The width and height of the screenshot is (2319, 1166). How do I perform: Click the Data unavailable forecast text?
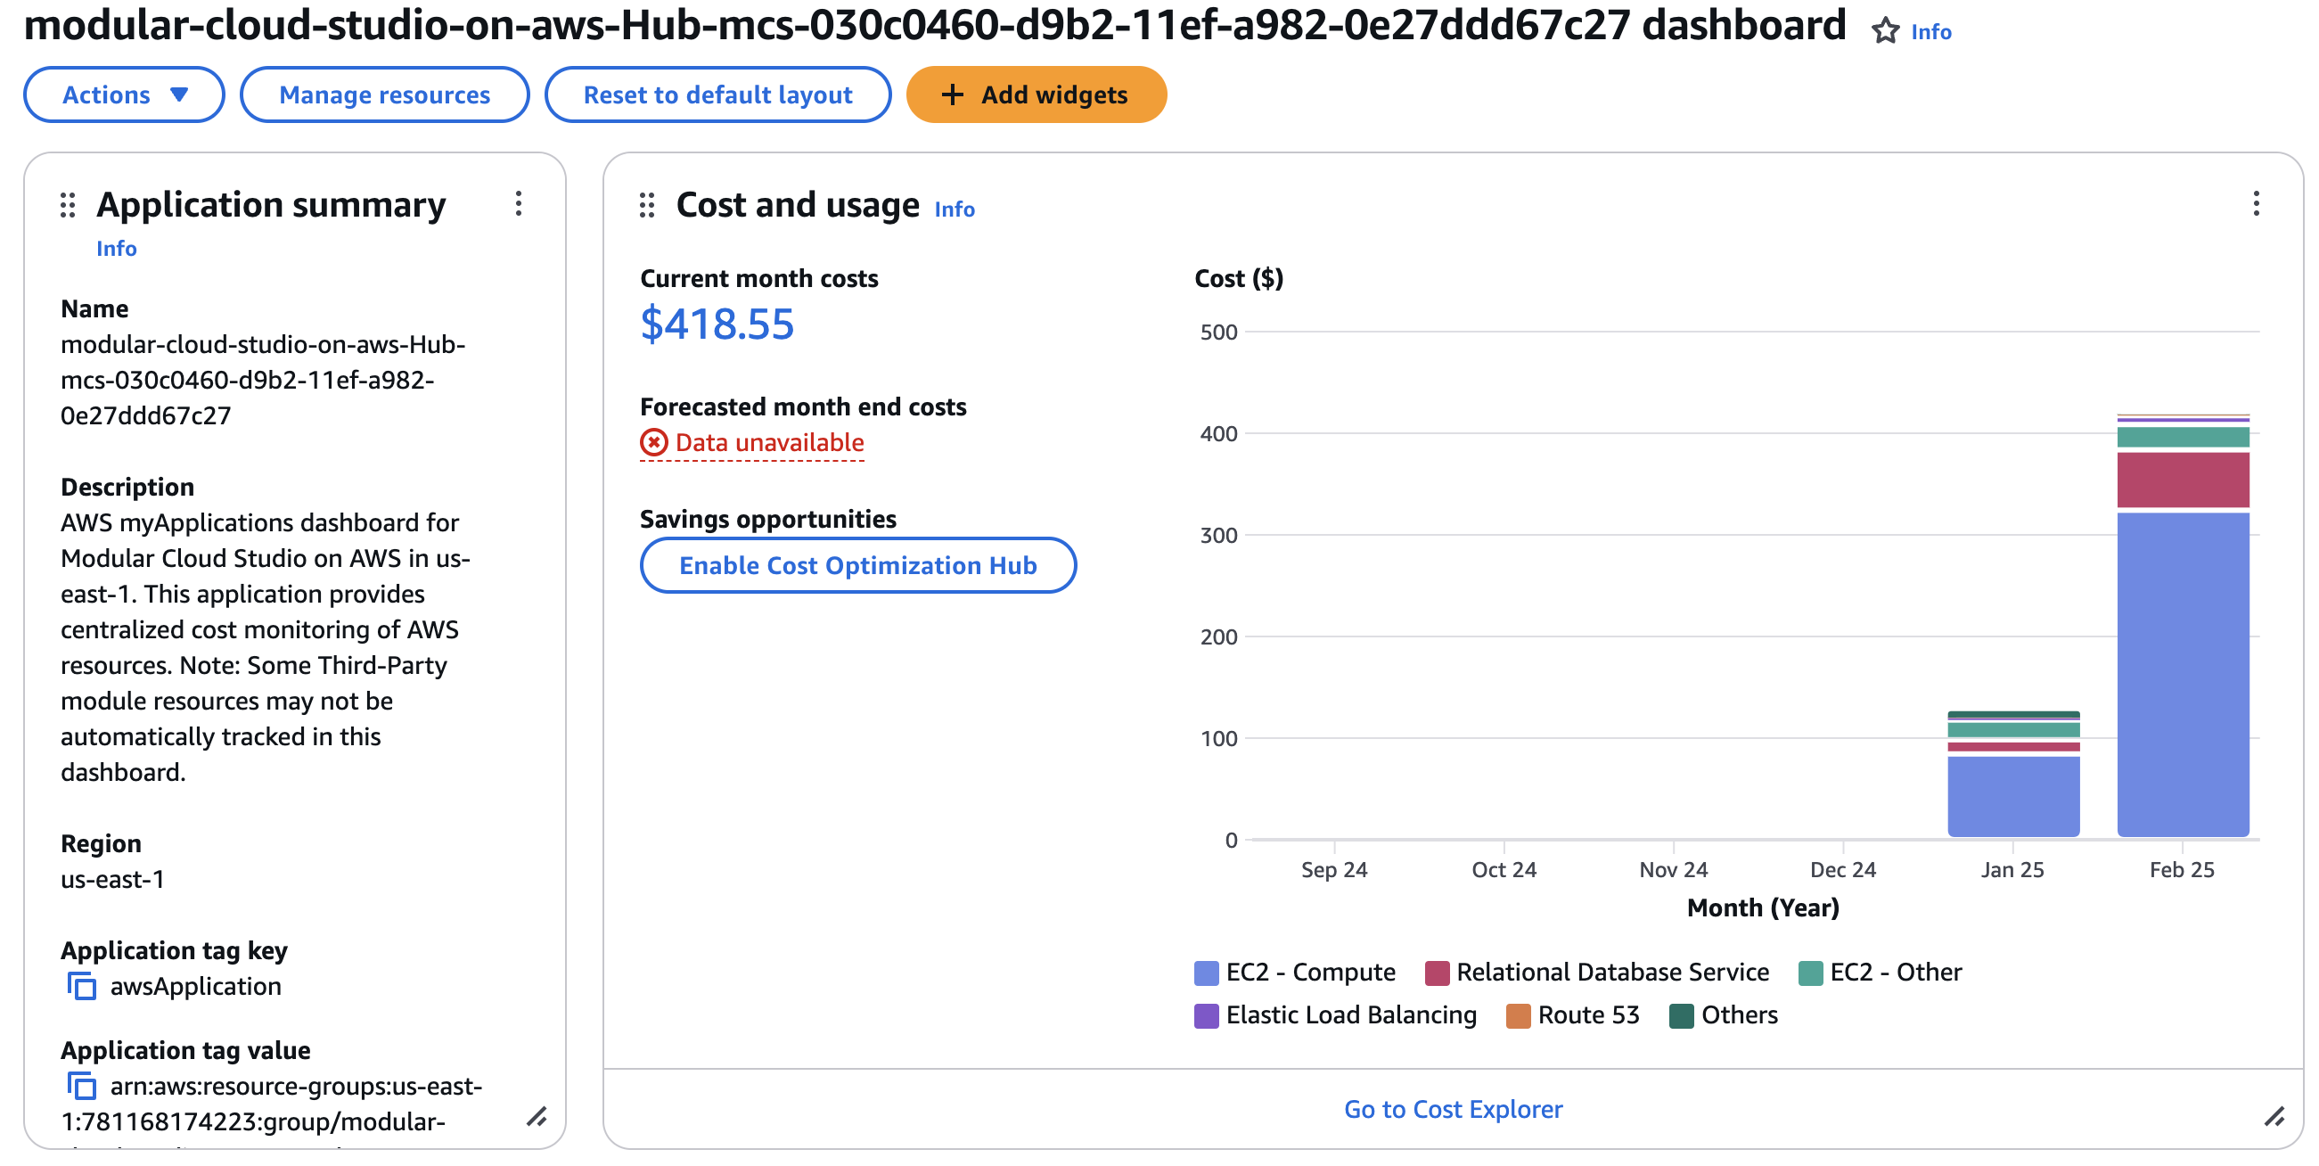click(x=769, y=442)
